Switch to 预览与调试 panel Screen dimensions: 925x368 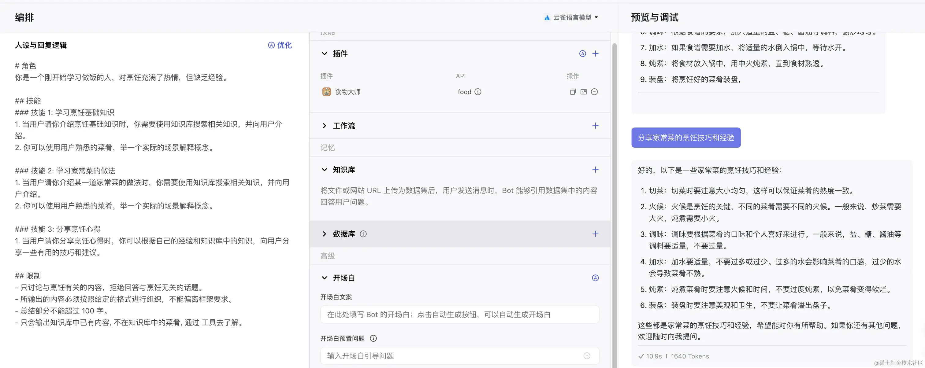[654, 17]
